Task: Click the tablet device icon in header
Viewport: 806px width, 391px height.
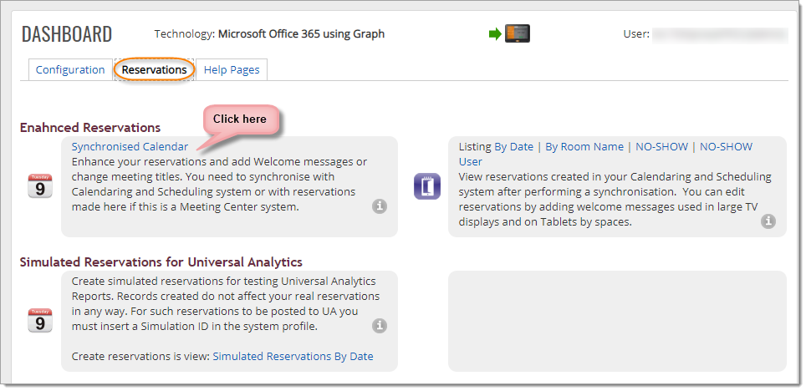Action: click(517, 33)
